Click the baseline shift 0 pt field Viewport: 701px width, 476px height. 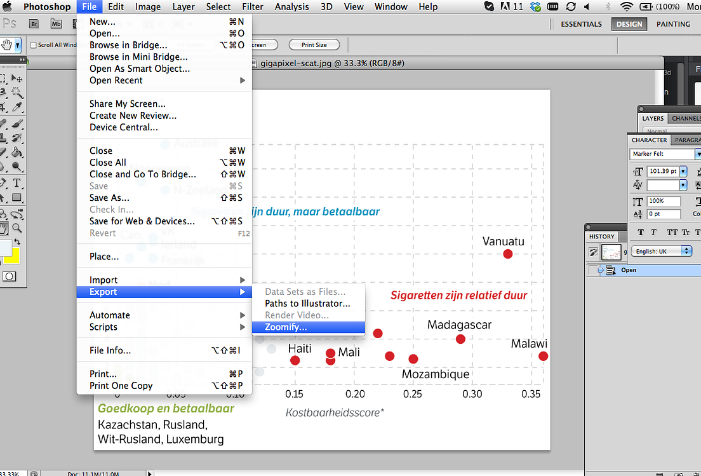(x=664, y=214)
